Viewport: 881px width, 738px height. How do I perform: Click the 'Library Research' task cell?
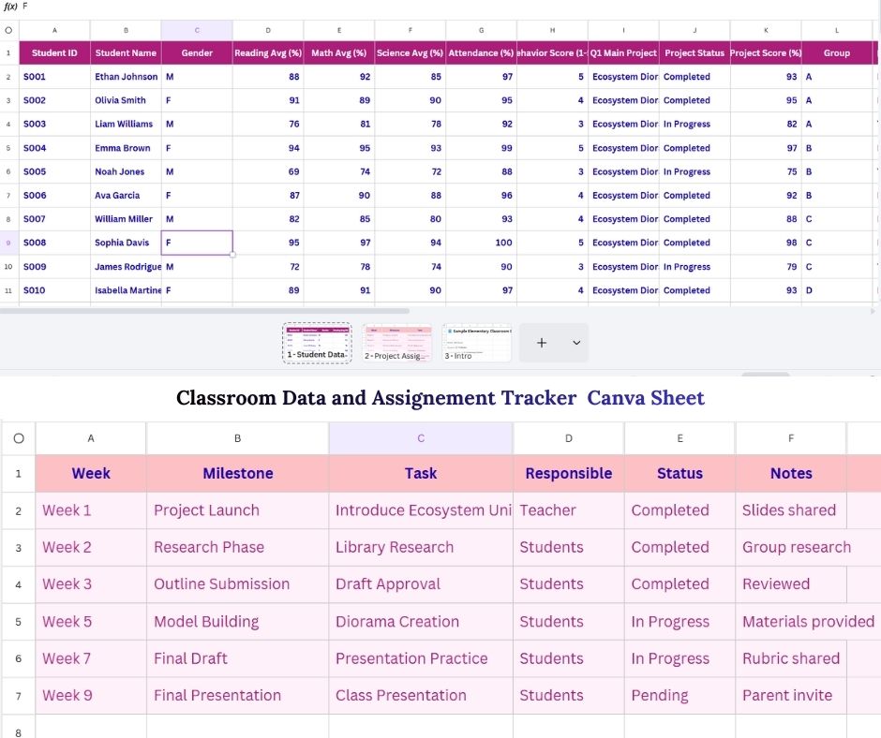tap(421, 547)
